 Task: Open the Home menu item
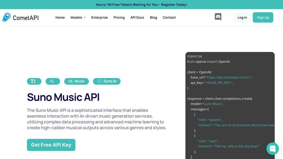tap(60, 17)
